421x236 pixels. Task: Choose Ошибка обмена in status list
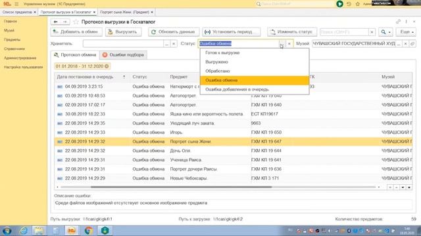255,80
